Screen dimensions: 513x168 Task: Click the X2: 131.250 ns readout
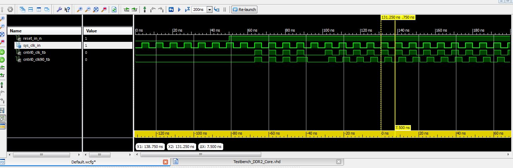click(x=181, y=147)
